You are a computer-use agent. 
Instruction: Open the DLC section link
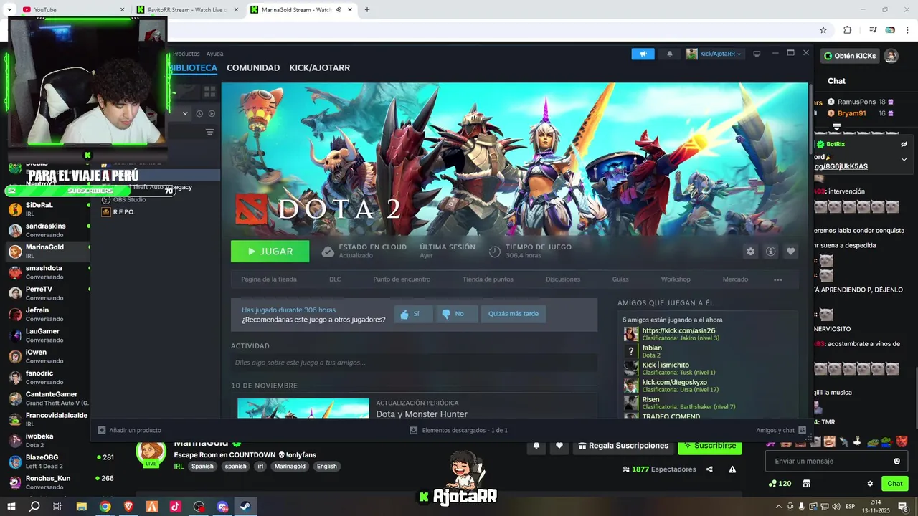click(335, 279)
